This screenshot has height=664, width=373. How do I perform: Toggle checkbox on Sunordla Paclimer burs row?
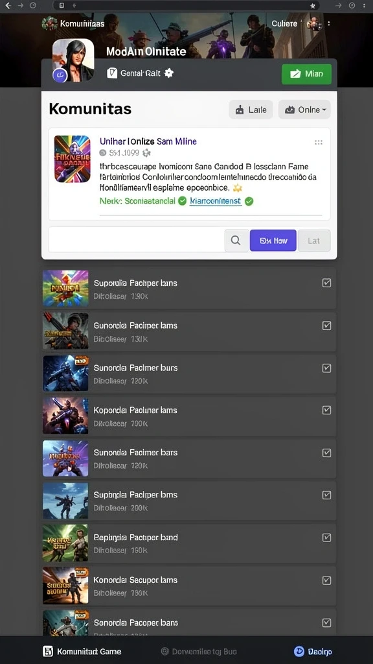[326, 368]
